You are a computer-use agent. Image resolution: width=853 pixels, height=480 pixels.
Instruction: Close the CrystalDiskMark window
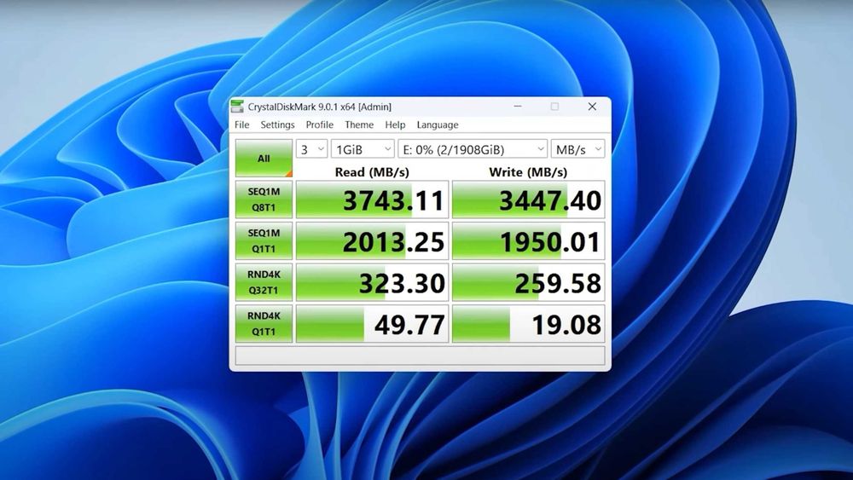(593, 107)
